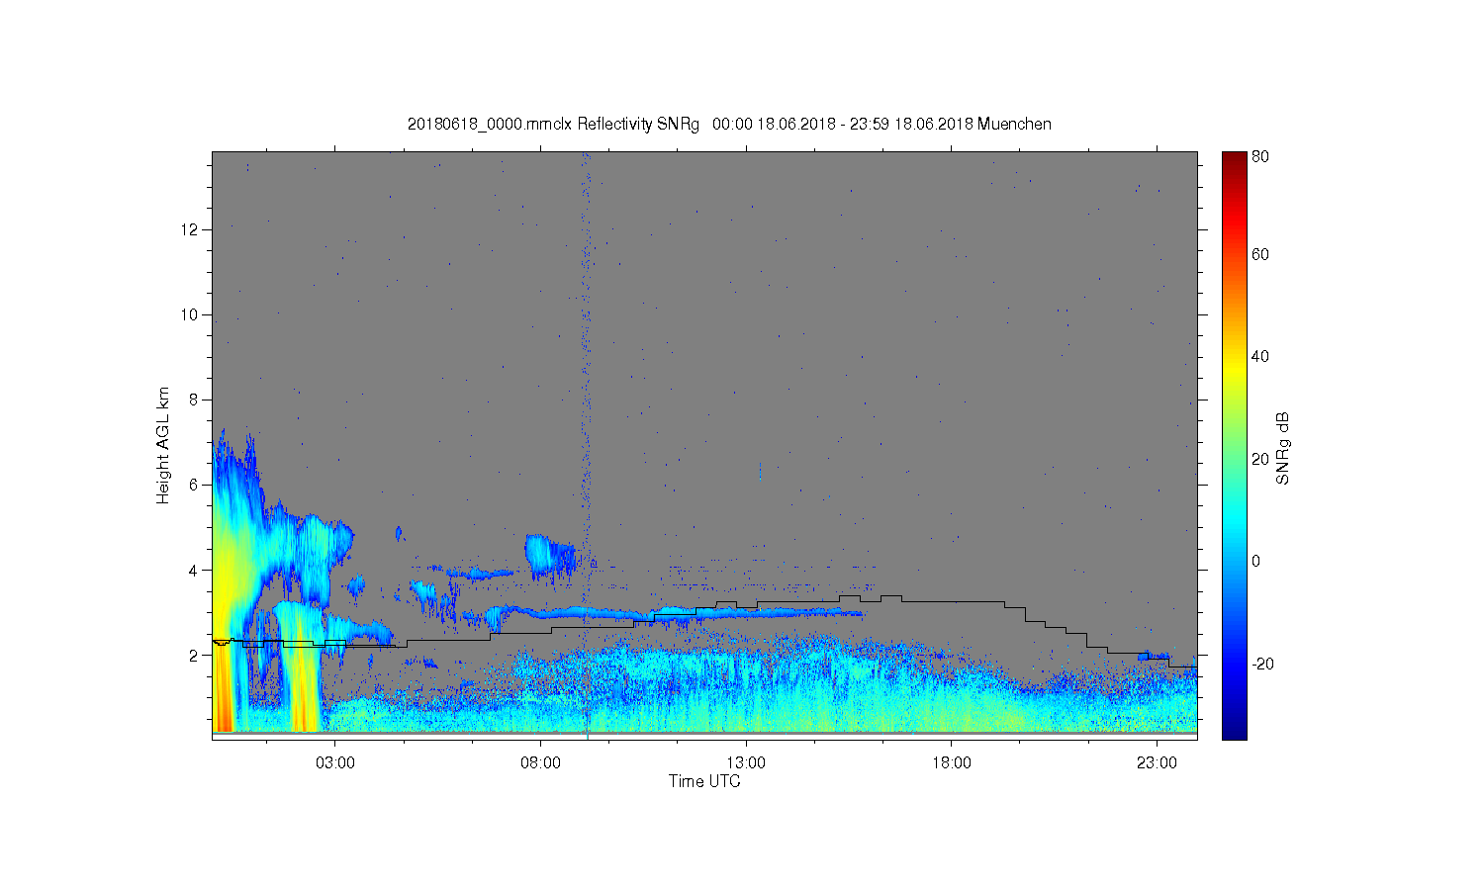This screenshot has width=1484, height=890.
Task: Click the 12 height tick label
Action: click(x=190, y=229)
